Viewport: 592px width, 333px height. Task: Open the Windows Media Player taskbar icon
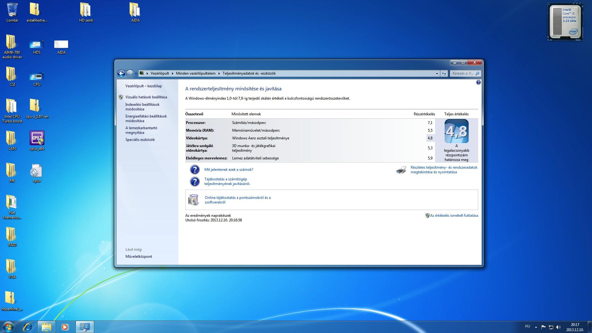pos(65,327)
